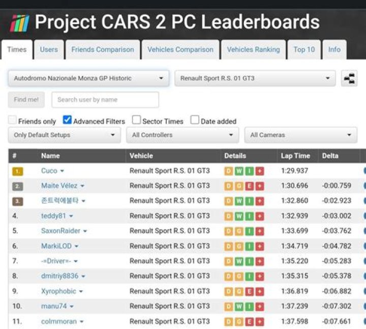Viewport: 366px width, 329px height.
Task: Open the Renault Sport R.S. 01 GT3 vehicle dropdown
Action: tap(255, 78)
